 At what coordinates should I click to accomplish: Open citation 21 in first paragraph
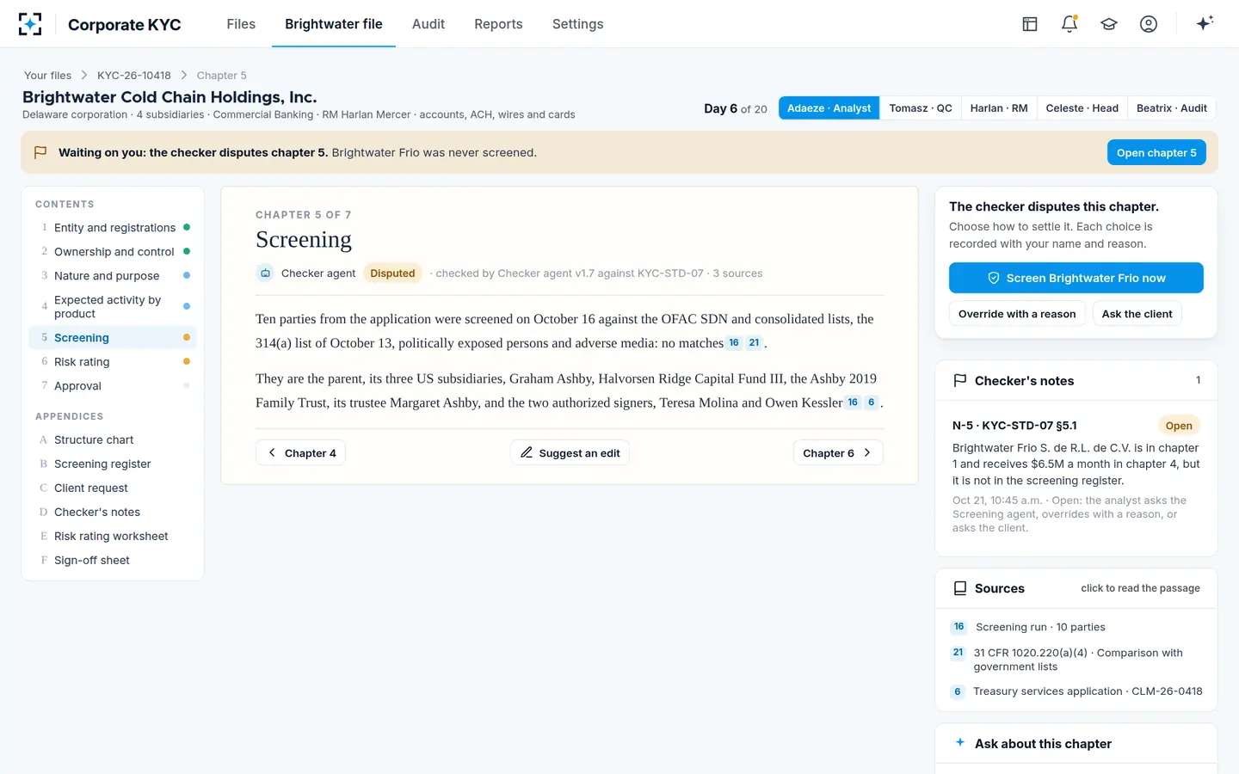pyautogui.click(x=755, y=342)
